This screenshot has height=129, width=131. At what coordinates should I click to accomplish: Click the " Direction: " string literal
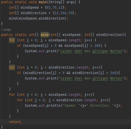(x=100, y=106)
